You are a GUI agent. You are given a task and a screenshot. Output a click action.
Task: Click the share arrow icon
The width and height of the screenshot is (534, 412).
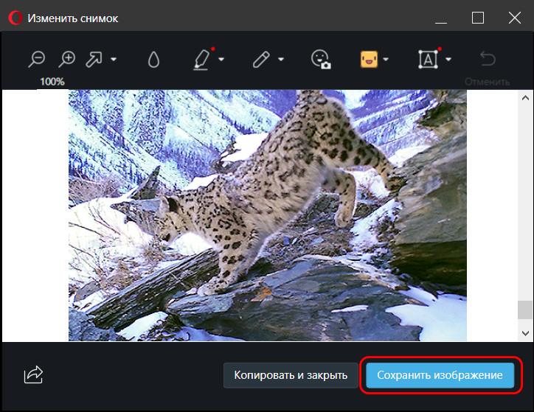point(33,375)
